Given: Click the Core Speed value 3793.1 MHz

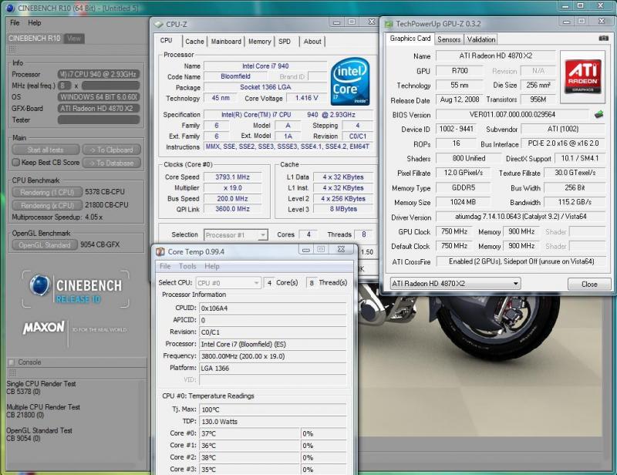Looking at the screenshot, I should pos(233,177).
